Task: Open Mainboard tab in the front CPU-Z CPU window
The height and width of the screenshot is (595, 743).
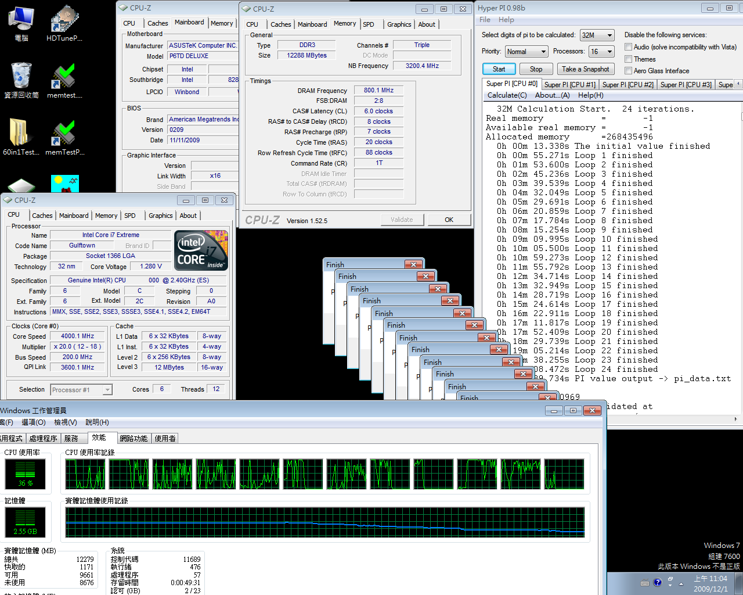Action: [x=74, y=216]
